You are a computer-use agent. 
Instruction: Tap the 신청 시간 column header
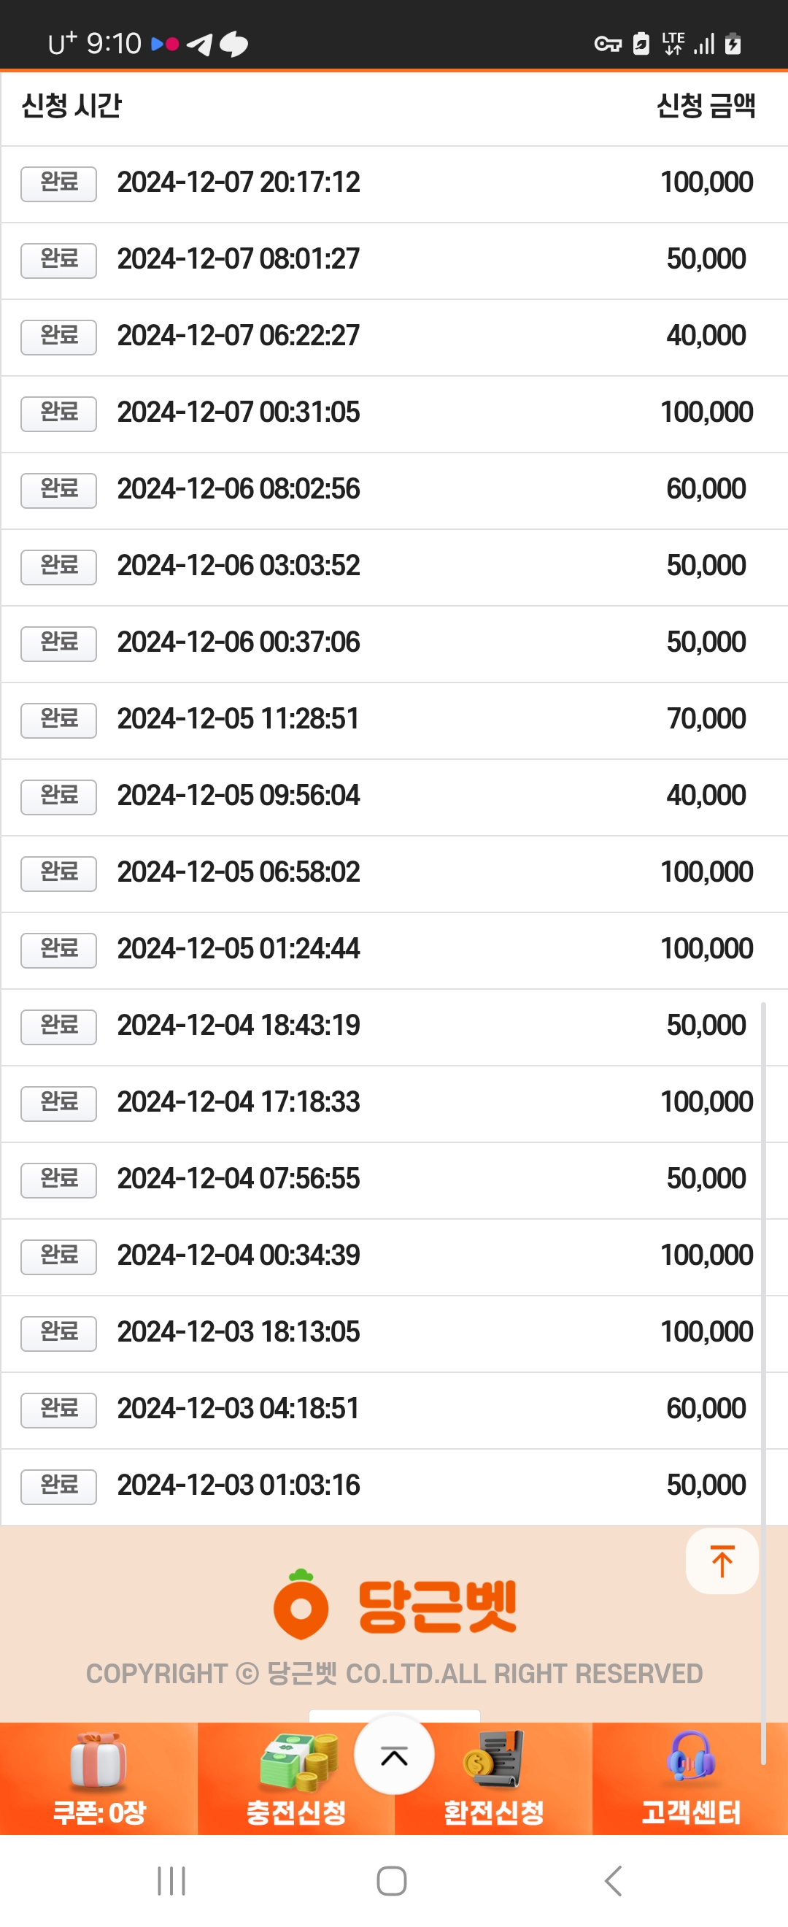click(x=72, y=106)
